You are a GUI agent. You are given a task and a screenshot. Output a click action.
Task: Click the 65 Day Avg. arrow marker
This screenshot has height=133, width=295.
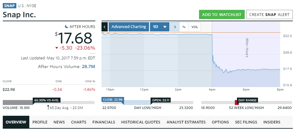pos(48,107)
